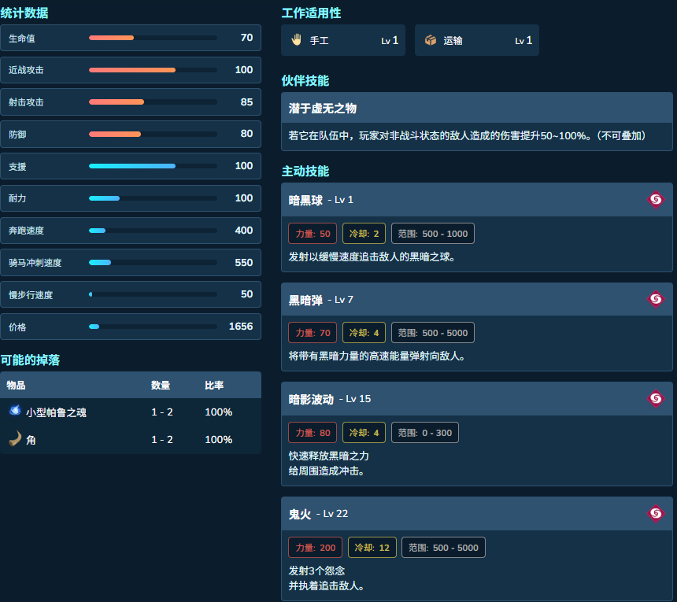
Task: Click the 工作适用性 section heading
Action: click(311, 13)
